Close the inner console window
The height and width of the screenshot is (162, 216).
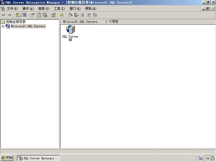[x=213, y=9]
